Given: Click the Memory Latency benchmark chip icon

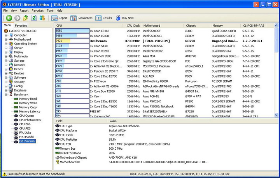Looking at the screenshot, I should click(x=16, y=112).
